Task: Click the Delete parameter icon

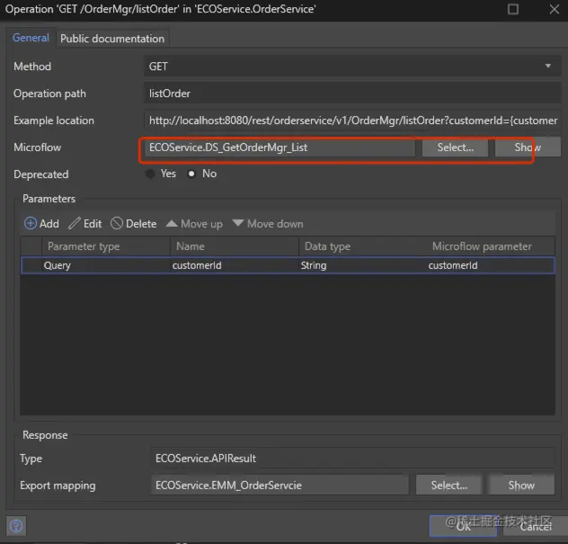Action: click(x=117, y=223)
